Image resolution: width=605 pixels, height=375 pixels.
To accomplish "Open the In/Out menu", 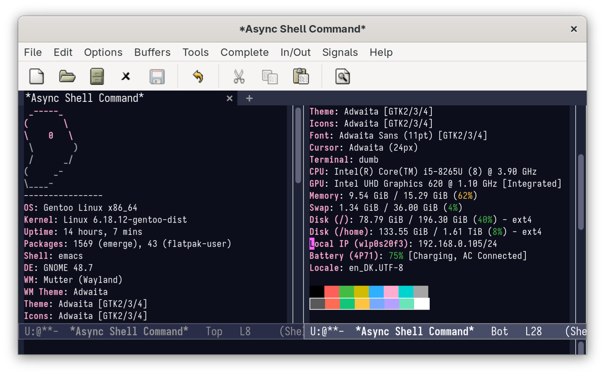I will point(295,52).
